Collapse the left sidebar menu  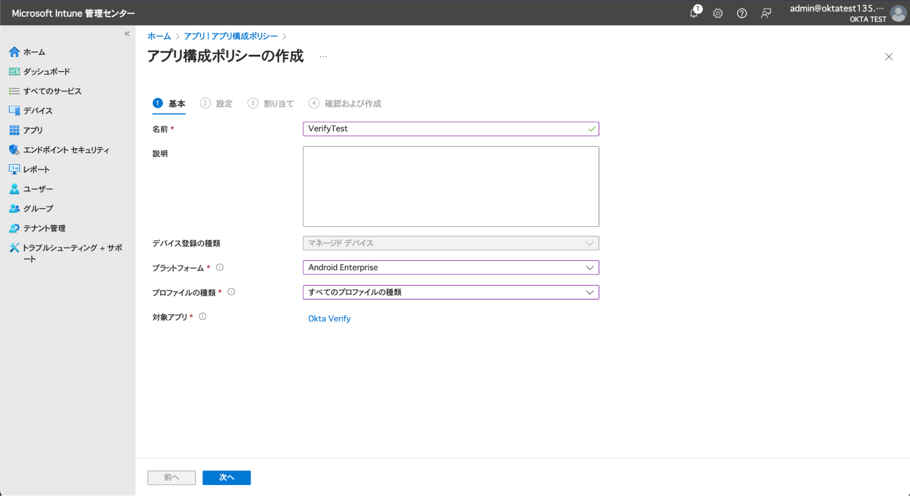click(x=127, y=34)
